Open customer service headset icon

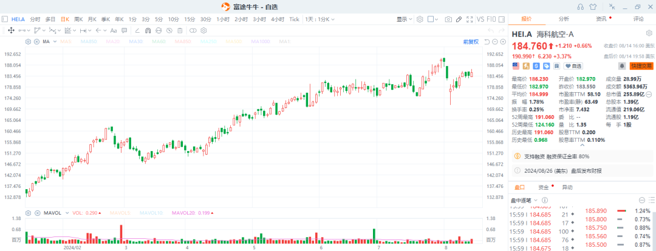580,7
